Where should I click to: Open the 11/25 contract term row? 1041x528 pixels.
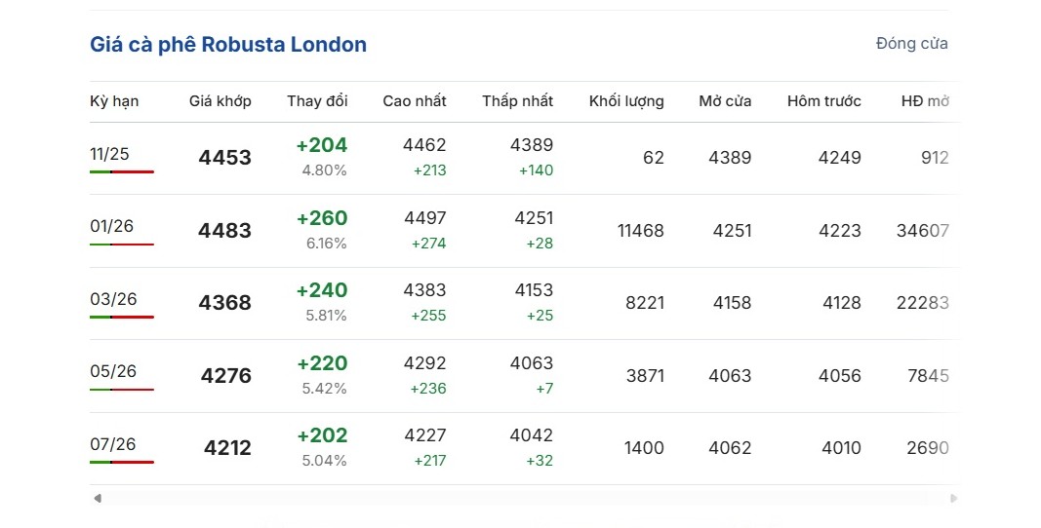click(x=109, y=154)
